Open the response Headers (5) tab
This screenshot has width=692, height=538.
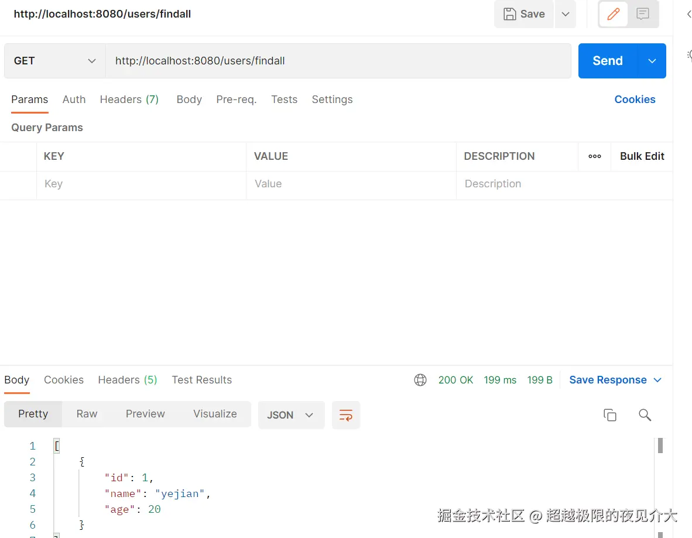click(128, 380)
